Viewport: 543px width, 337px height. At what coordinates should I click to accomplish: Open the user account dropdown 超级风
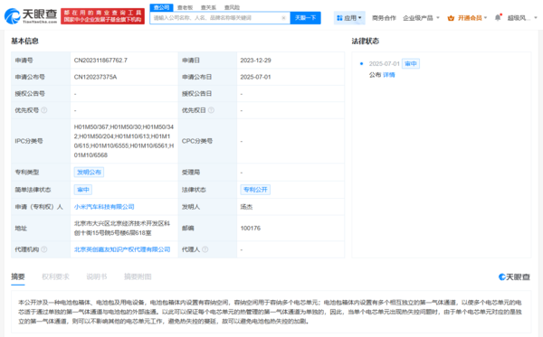coord(522,18)
